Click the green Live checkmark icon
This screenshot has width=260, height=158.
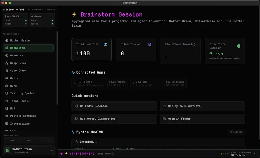coord(211,54)
